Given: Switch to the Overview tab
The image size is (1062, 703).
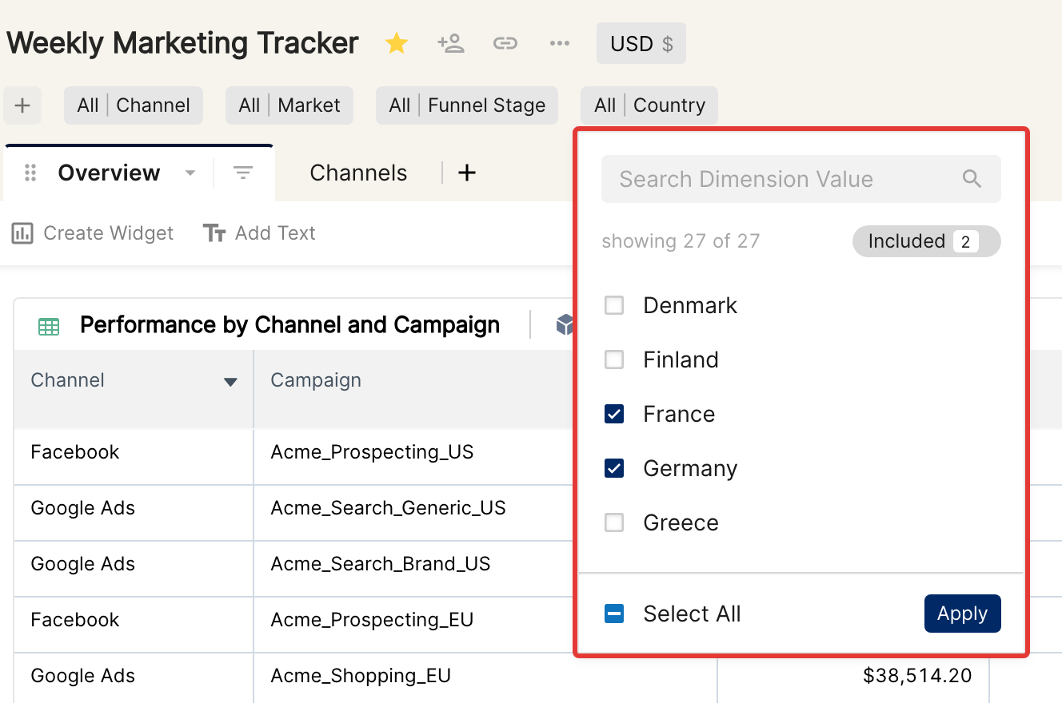Looking at the screenshot, I should point(109,173).
